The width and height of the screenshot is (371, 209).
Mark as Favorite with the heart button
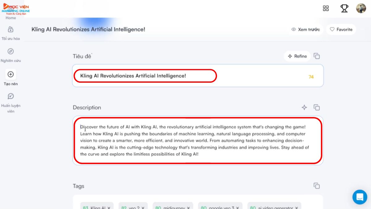(x=341, y=29)
